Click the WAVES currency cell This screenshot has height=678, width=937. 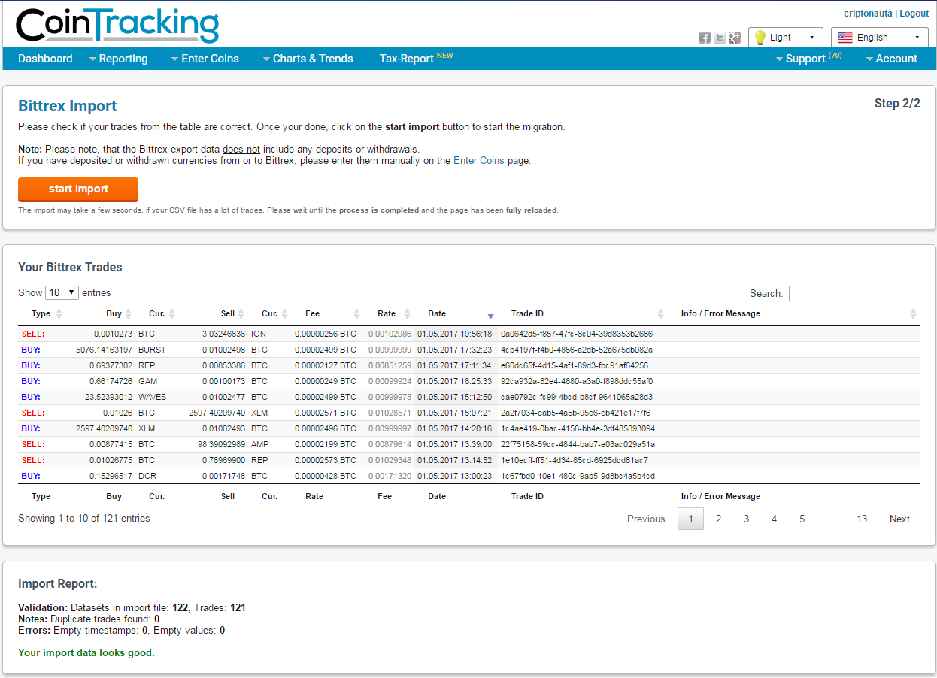[x=153, y=397]
